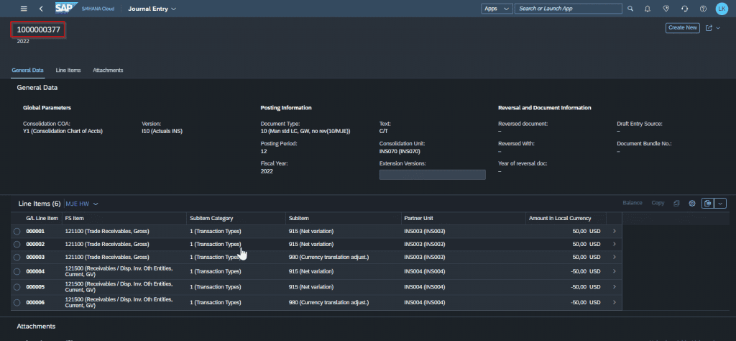Select radio button for line item 000003
The image size is (736, 341).
click(17, 258)
